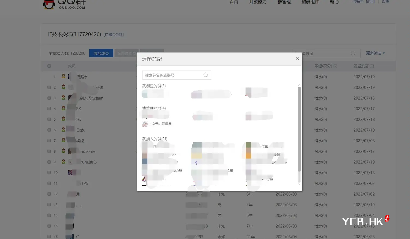This screenshot has width=410, height=239.
Task: Check the checkbox for member row 10
Action: (49, 173)
